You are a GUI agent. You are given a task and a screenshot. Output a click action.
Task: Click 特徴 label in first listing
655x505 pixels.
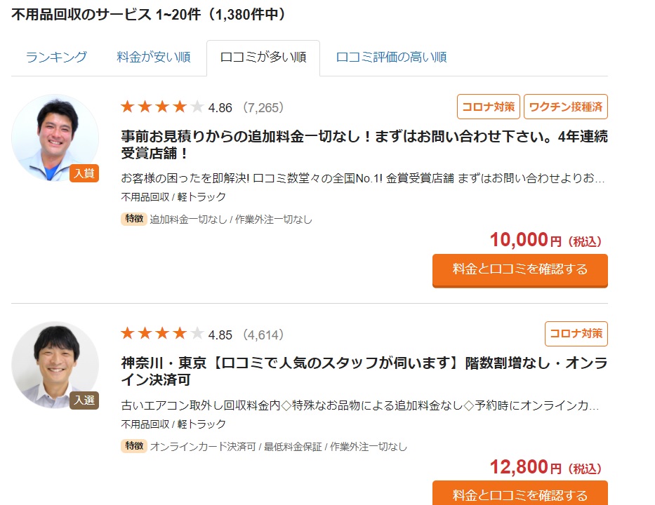(x=134, y=219)
